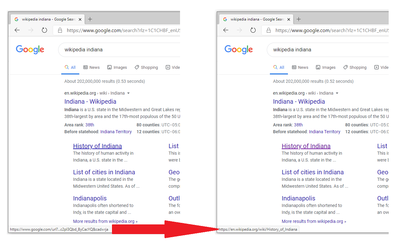398x249 pixels.
Task: Click status bar en.wikipedia.org URL, right window
Action: 258,229
